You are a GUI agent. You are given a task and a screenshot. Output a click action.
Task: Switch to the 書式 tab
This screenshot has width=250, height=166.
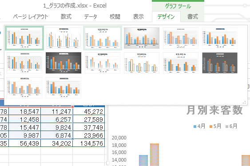tap(192, 16)
